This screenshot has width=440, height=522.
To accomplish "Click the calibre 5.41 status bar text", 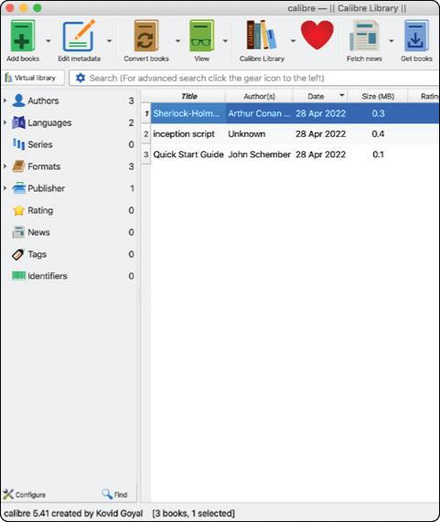I will (73, 513).
